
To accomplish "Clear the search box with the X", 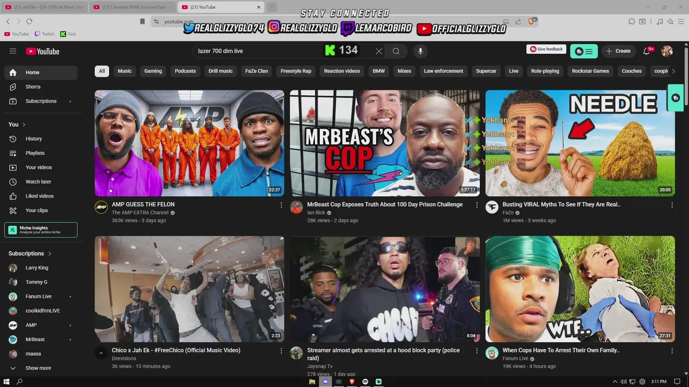I will pyautogui.click(x=379, y=51).
